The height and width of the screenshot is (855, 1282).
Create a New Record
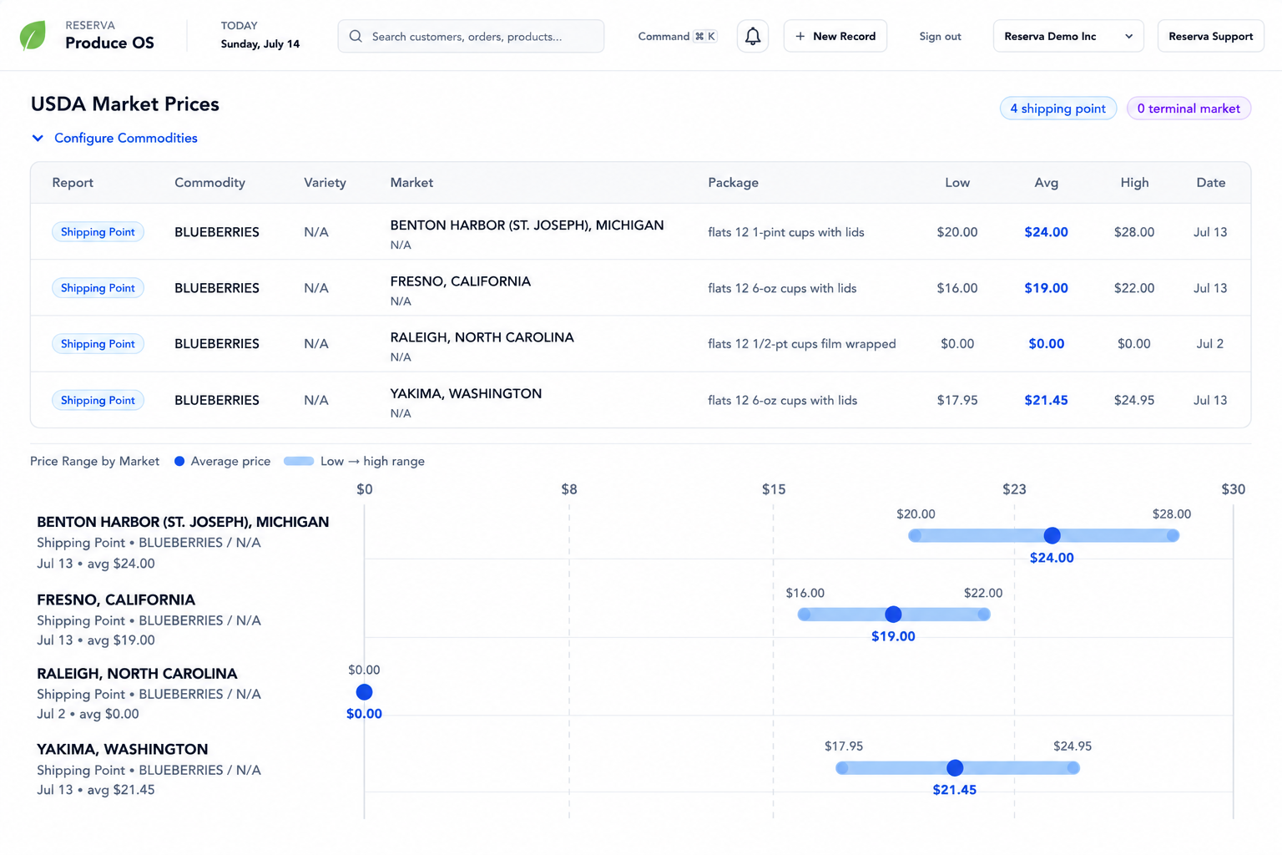click(x=835, y=36)
